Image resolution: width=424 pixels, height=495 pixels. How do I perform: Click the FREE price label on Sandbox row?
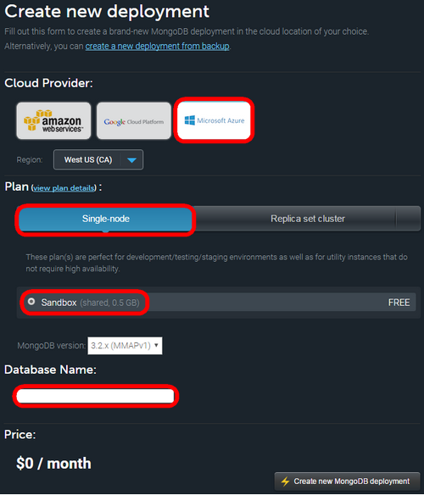399,303
